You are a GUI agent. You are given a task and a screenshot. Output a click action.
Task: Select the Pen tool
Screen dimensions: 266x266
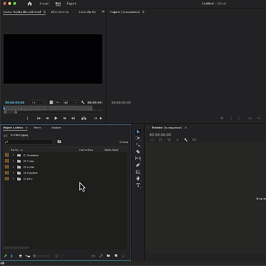138,165
